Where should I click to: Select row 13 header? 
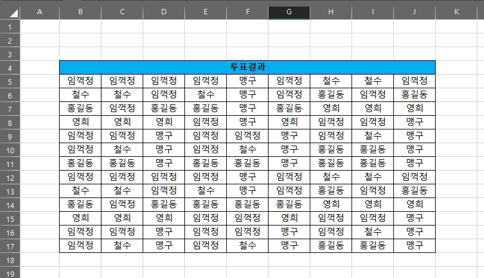10,191
